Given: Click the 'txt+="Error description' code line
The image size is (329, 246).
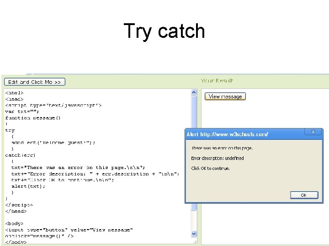Looking at the screenshot, I should click(95, 174).
